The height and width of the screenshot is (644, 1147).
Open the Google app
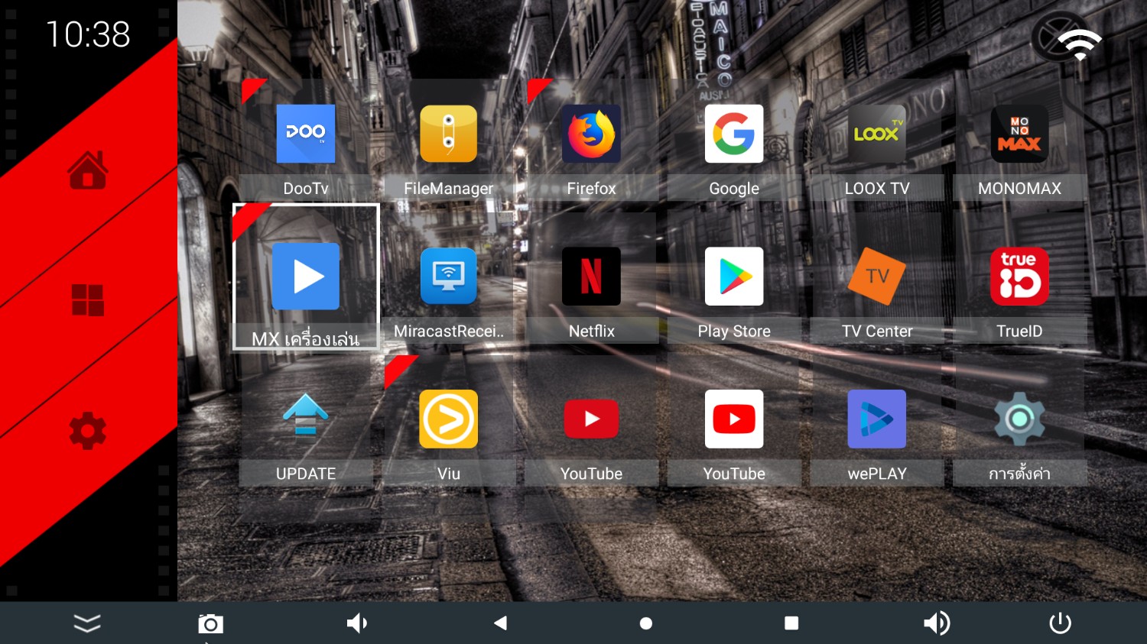tap(734, 141)
